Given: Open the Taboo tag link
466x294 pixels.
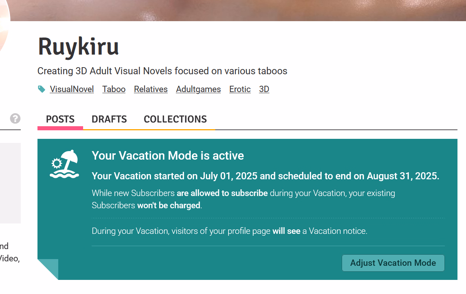Looking at the screenshot, I should point(114,89).
